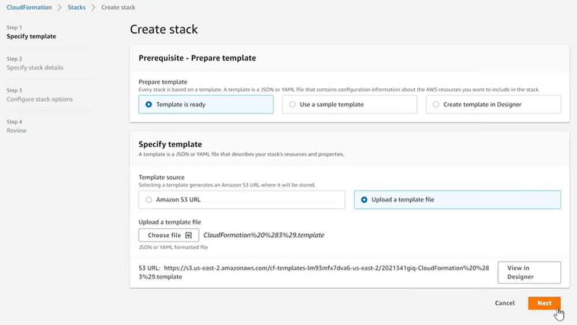Image resolution: width=577 pixels, height=325 pixels.
Task: Click the uploaded file name CloudFormation%20%283%29.template
Action: click(x=264, y=236)
